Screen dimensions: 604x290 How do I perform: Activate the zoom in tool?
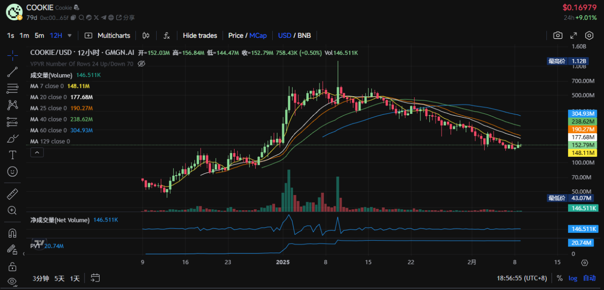(x=13, y=210)
